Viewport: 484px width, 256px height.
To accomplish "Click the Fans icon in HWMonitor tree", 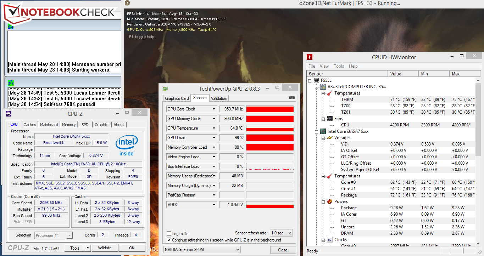I will 330,119.
